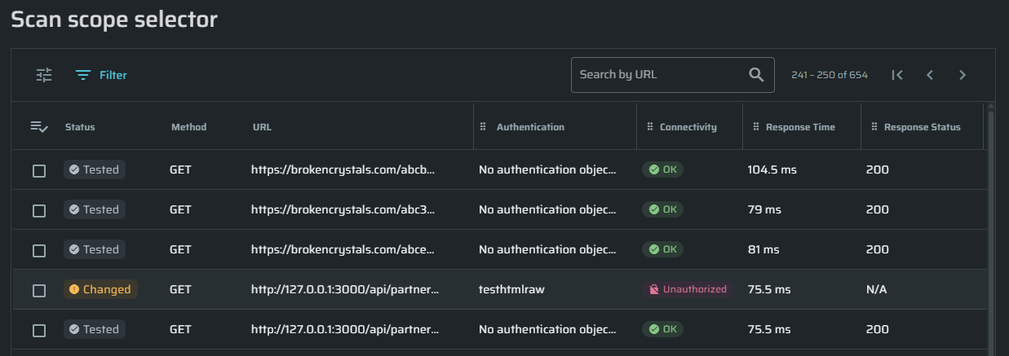Check the Changed row checkbox
The width and height of the screenshot is (1009, 356).
39,291
